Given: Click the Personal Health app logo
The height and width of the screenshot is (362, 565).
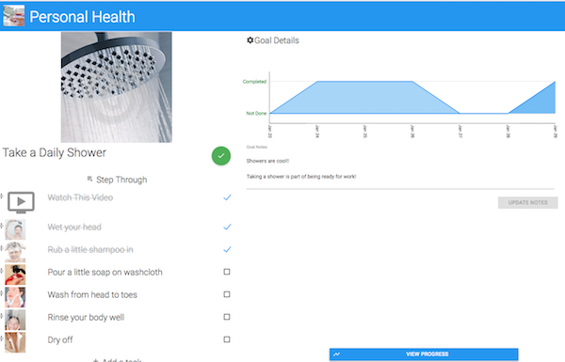Looking at the screenshot, I should coord(14,16).
